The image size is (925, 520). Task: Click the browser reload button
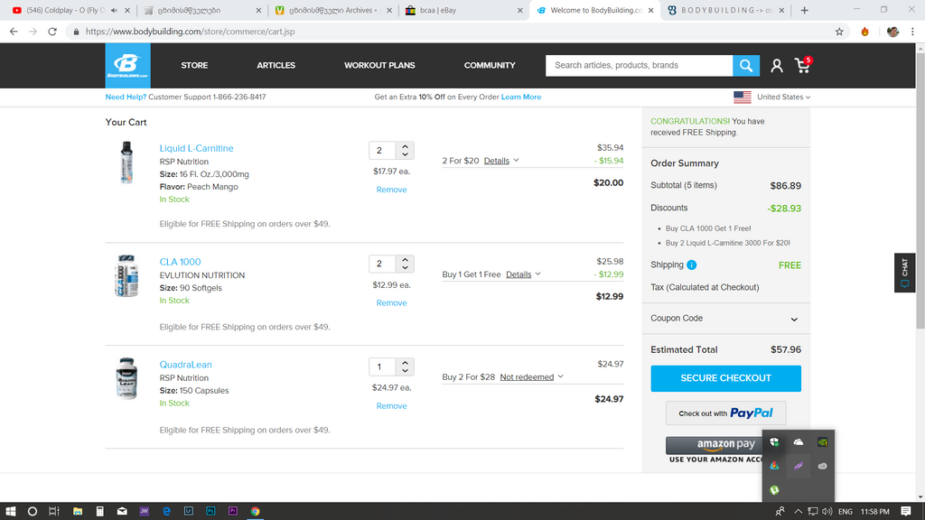tap(52, 32)
